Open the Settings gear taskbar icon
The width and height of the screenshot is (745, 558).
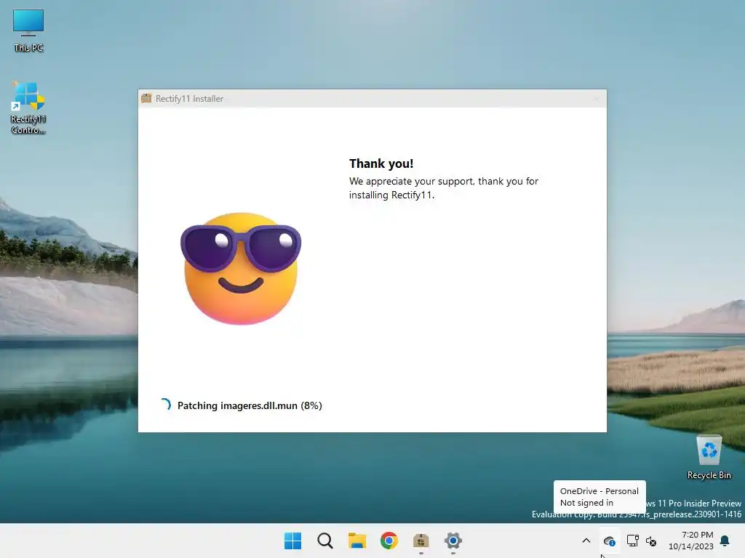(x=453, y=541)
